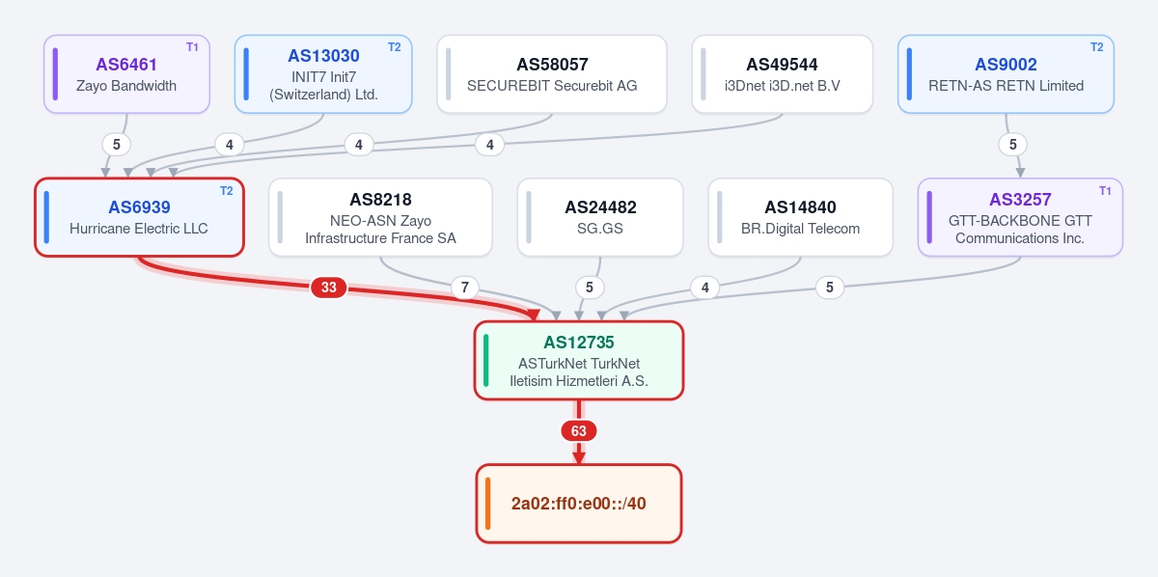
Task: Click the T2 badge on AS6939
Action: click(226, 191)
